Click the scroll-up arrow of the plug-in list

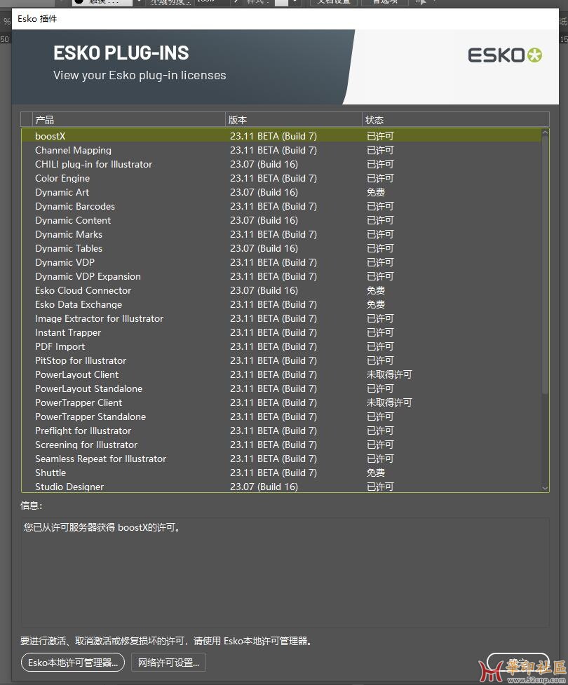[545, 133]
